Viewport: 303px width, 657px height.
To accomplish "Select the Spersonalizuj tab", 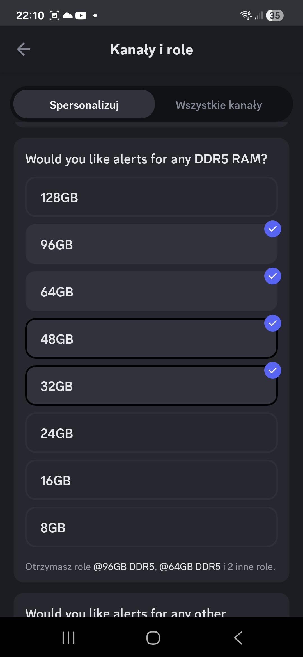I will [84, 105].
